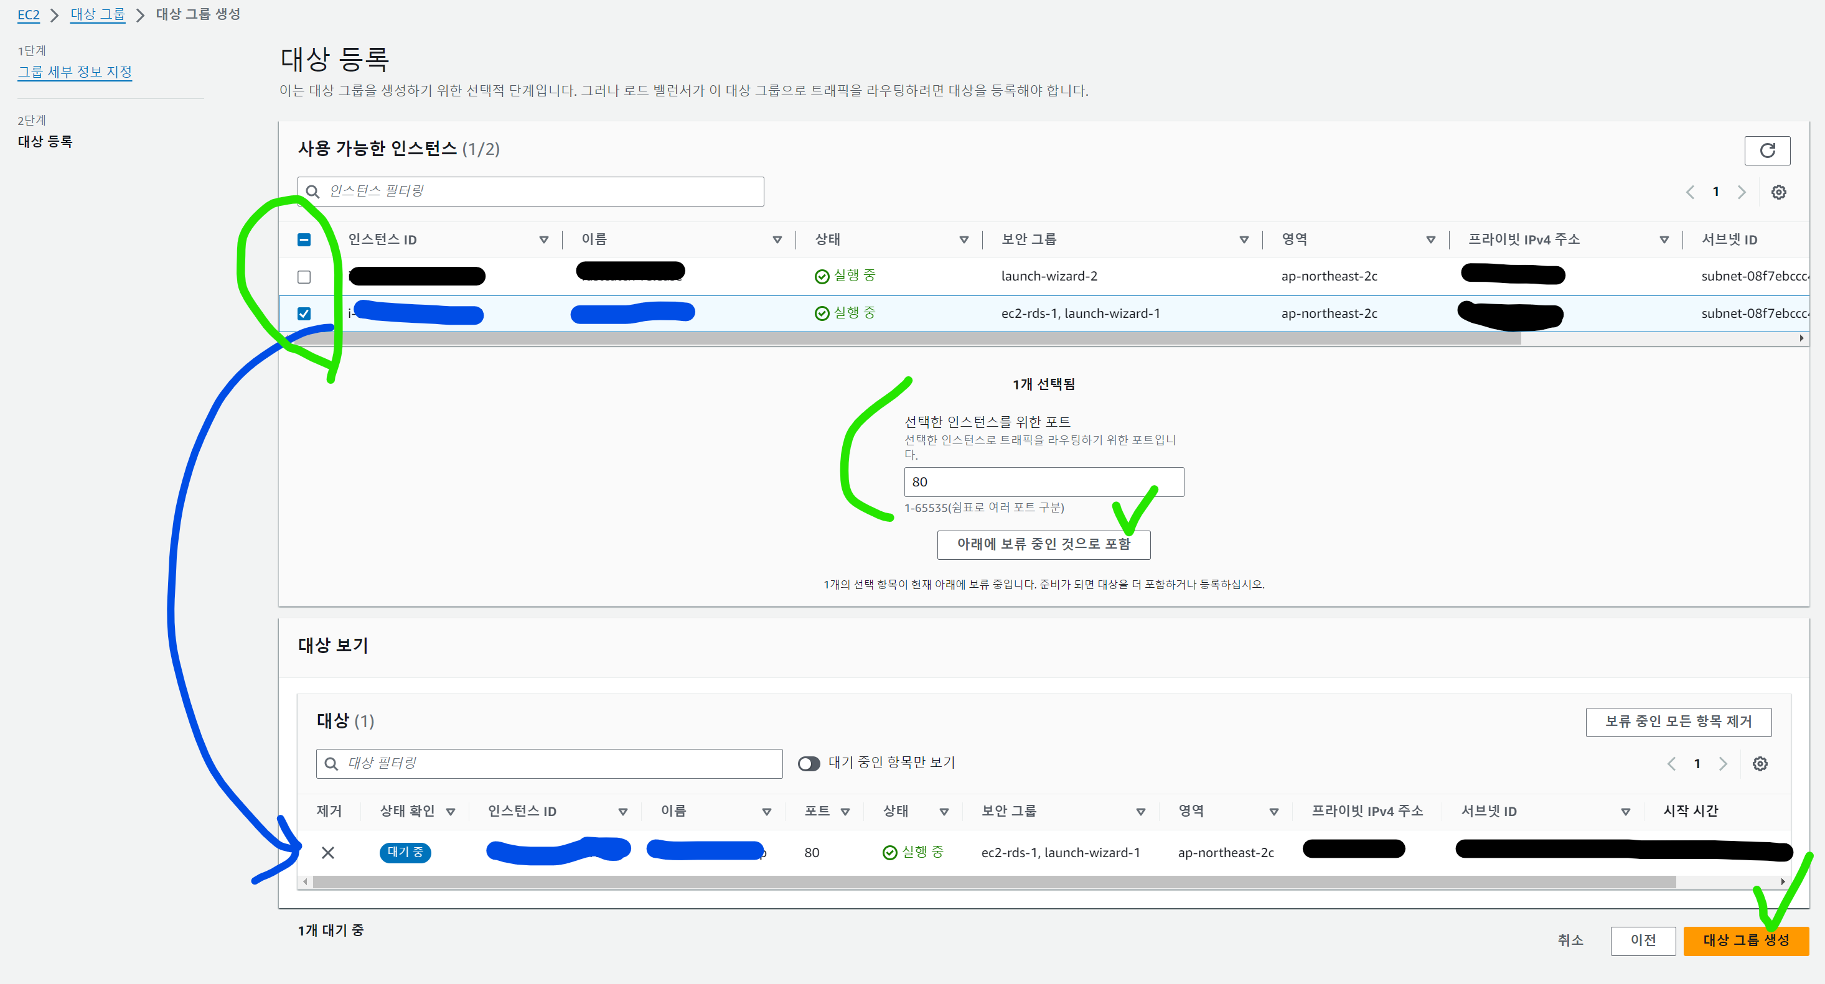Viewport: 1825px width, 984px height.
Task: Click search icon in instance filter box
Action: (x=312, y=192)
